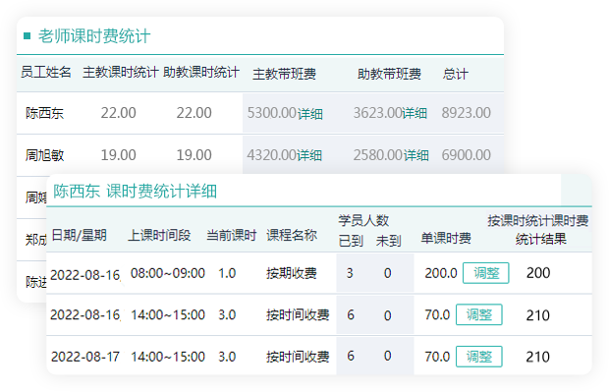This screenshot has width=609, height=392.
Task: Click the 员工姓名 column header
Action: (46, 72)
